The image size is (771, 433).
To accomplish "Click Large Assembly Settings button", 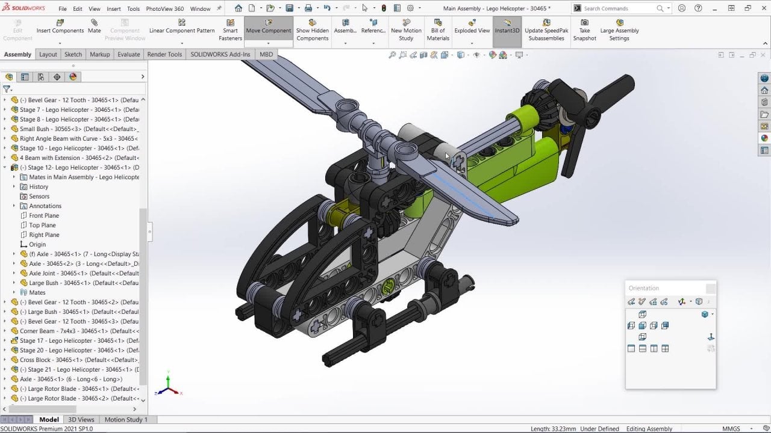I will tap(619, 30).
